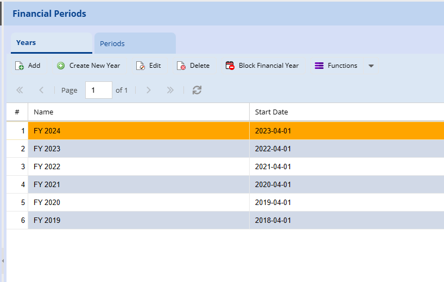Viewport: 444px width, 282px height.
Task: Go to the first page
Action: pyautogui.click(x=20, y=90)
